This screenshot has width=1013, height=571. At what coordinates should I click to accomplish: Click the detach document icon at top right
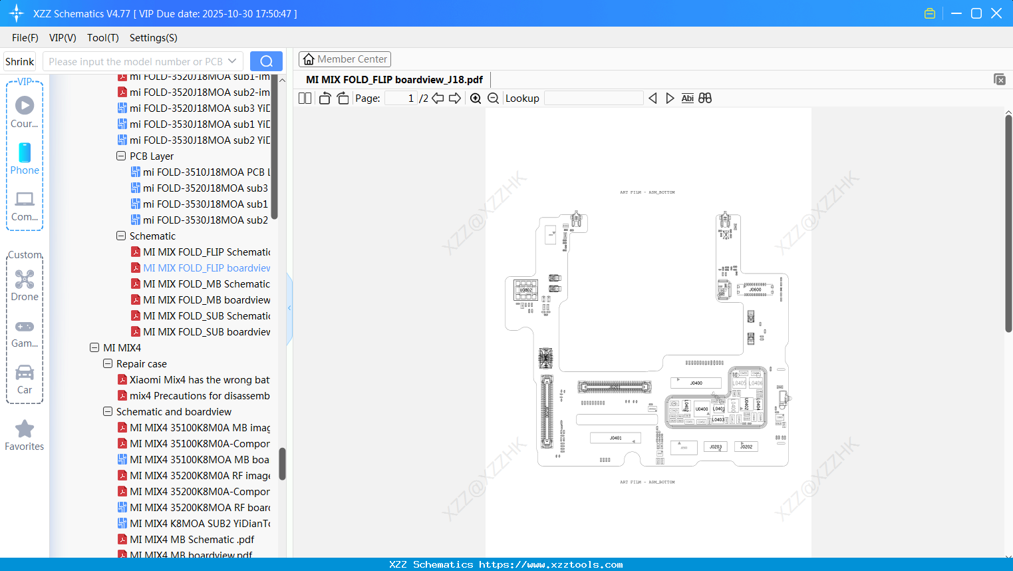[1000, 79]
